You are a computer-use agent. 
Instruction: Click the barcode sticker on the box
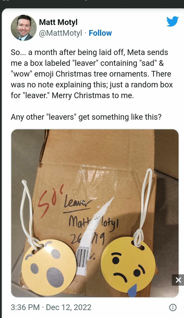pos(83,260)
